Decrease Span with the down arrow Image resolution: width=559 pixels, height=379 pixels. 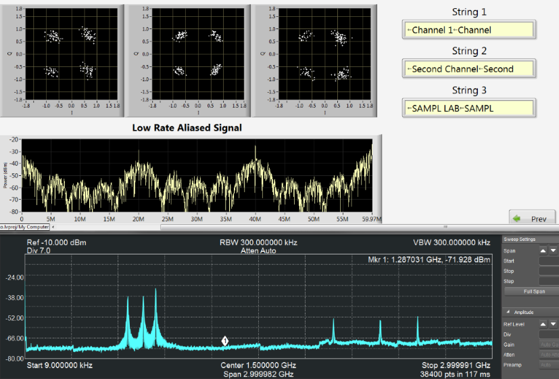coord(554,250)
